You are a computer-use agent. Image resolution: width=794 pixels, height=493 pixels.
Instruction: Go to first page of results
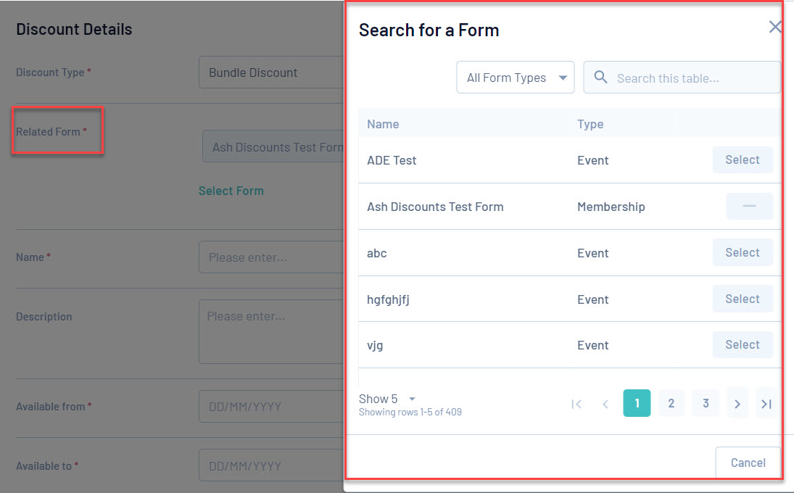[x=576, y=404]
